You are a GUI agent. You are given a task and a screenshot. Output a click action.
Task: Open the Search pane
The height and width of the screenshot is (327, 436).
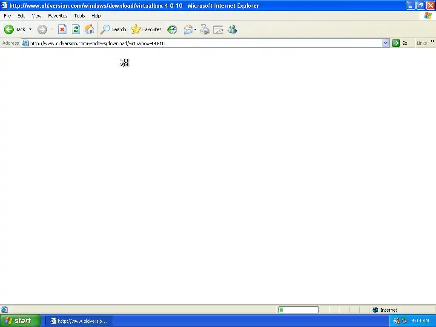113,29
